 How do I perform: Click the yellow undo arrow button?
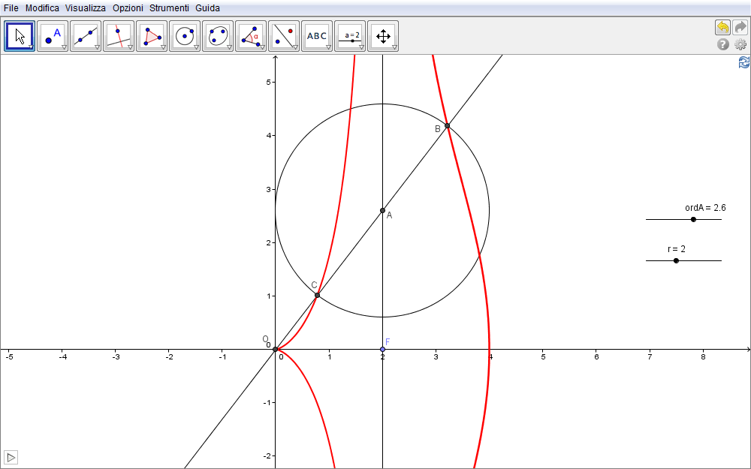[x=722, y=28]
